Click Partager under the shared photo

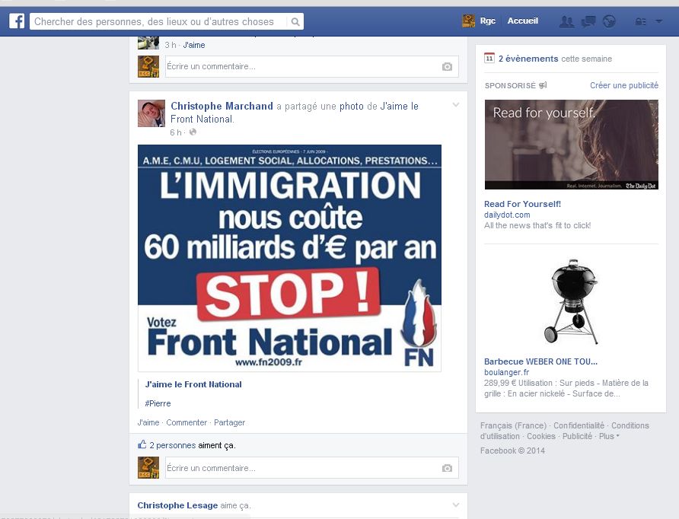coord(230,422)
